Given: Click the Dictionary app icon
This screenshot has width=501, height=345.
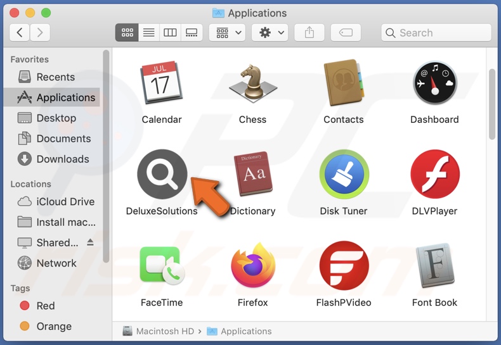Looking at the screenshot, I should [x=253, y=173].
